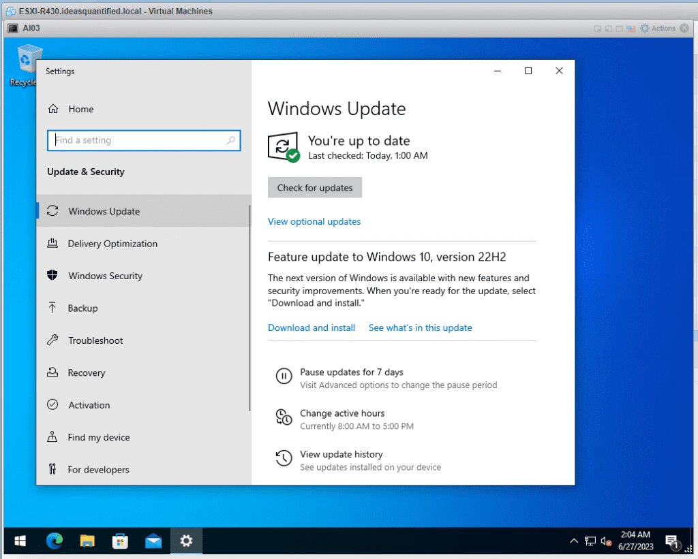
Task: Open Mail app from taskbar
Action: click(x=153, y=541)
